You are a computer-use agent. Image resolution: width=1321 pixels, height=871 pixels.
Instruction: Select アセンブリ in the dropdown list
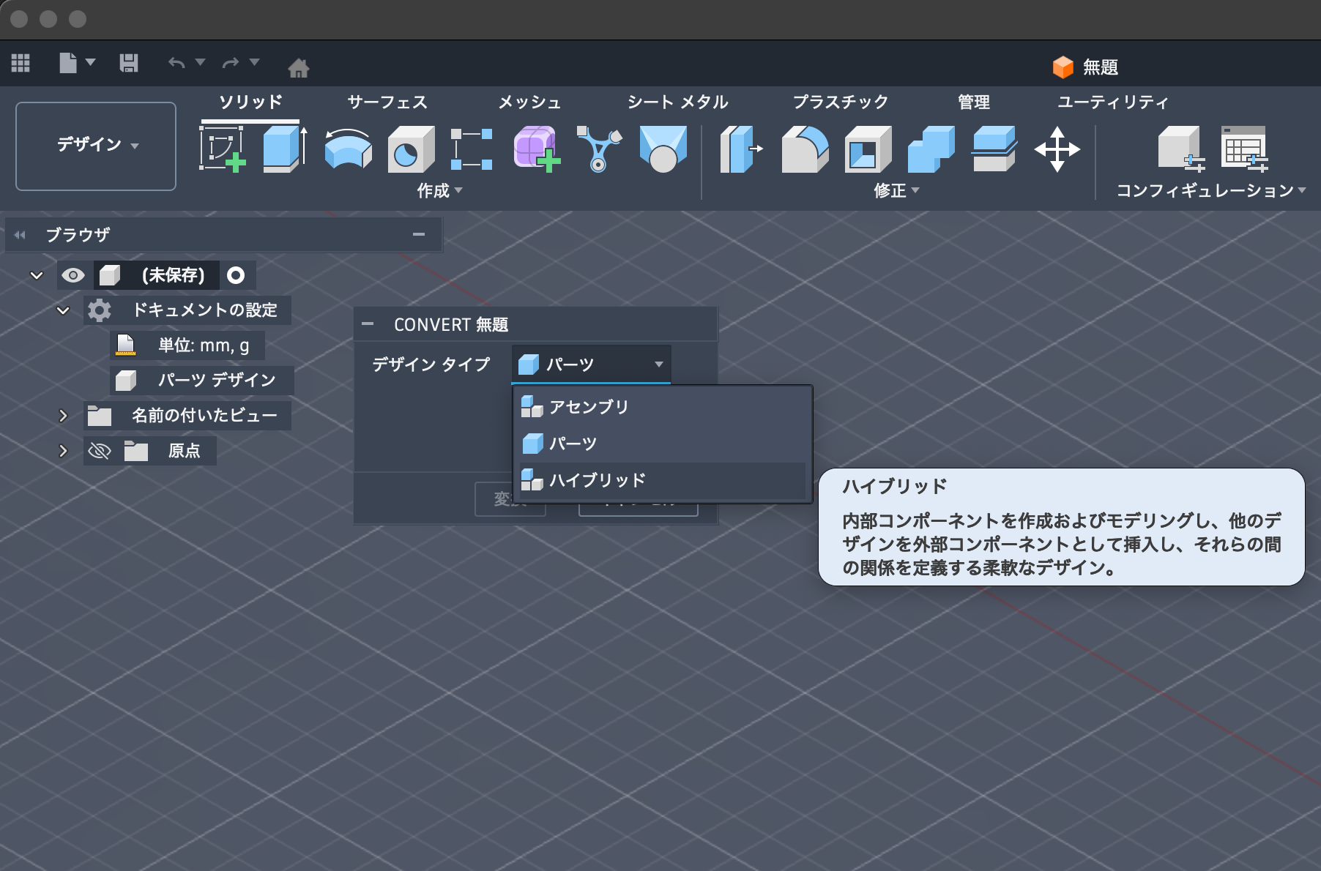(x=589, y=407)
